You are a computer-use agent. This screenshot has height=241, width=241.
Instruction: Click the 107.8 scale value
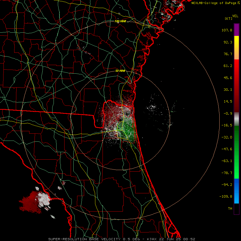point(227,30)
